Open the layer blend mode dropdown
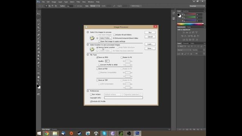The width and height of the screenshot is (242, 136). (x=184, y=50)
